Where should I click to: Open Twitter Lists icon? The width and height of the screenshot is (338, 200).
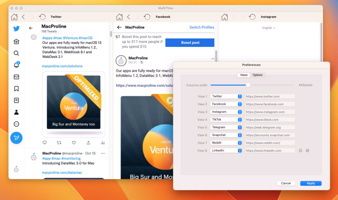pos(16,100)
